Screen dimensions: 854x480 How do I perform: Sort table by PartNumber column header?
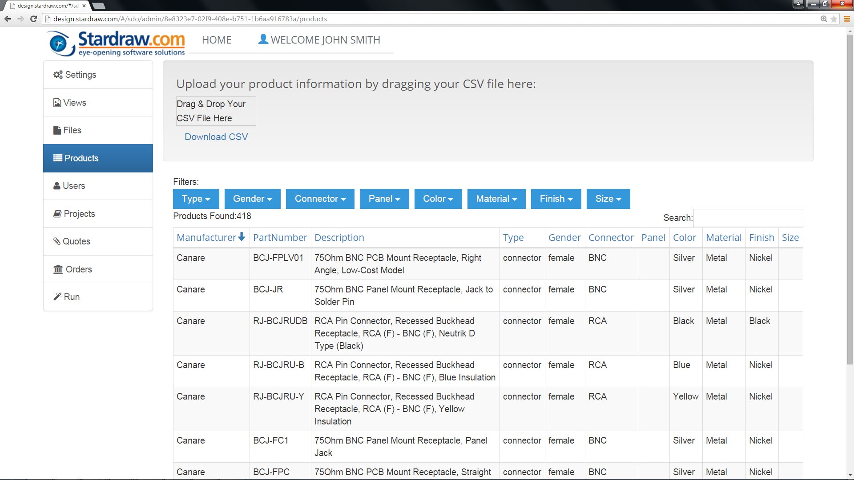[x=280, y=238]
